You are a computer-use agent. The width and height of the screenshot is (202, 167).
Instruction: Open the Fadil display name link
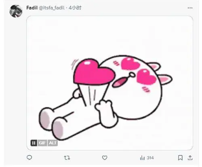tap(32, 8)
